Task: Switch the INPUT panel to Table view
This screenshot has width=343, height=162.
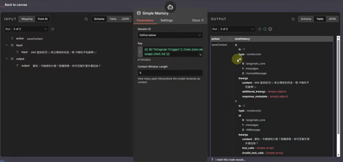Action: pos(113,19)
